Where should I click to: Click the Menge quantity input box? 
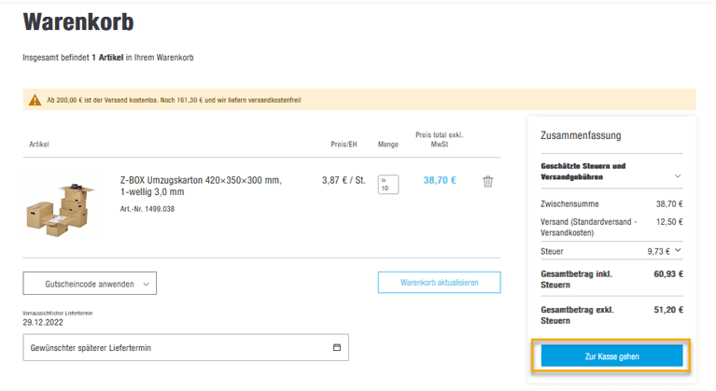(x=387, y=184)
